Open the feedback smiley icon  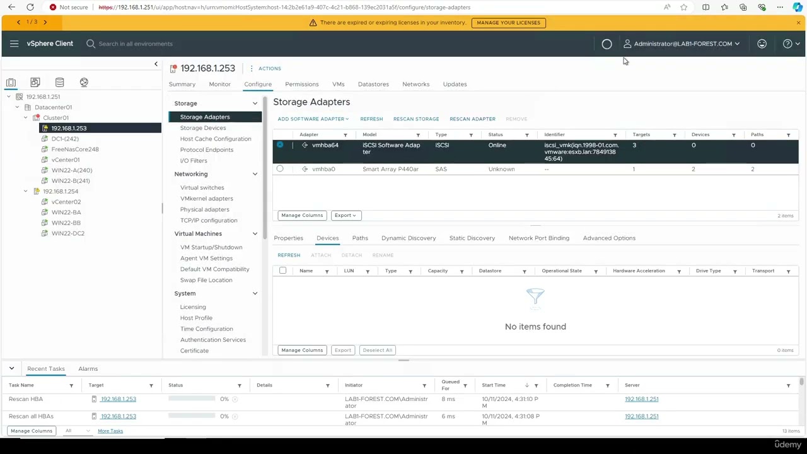(762, 44)
